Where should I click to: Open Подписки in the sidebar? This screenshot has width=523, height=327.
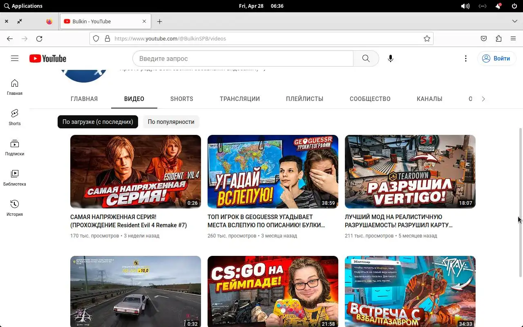coord(15,148)
